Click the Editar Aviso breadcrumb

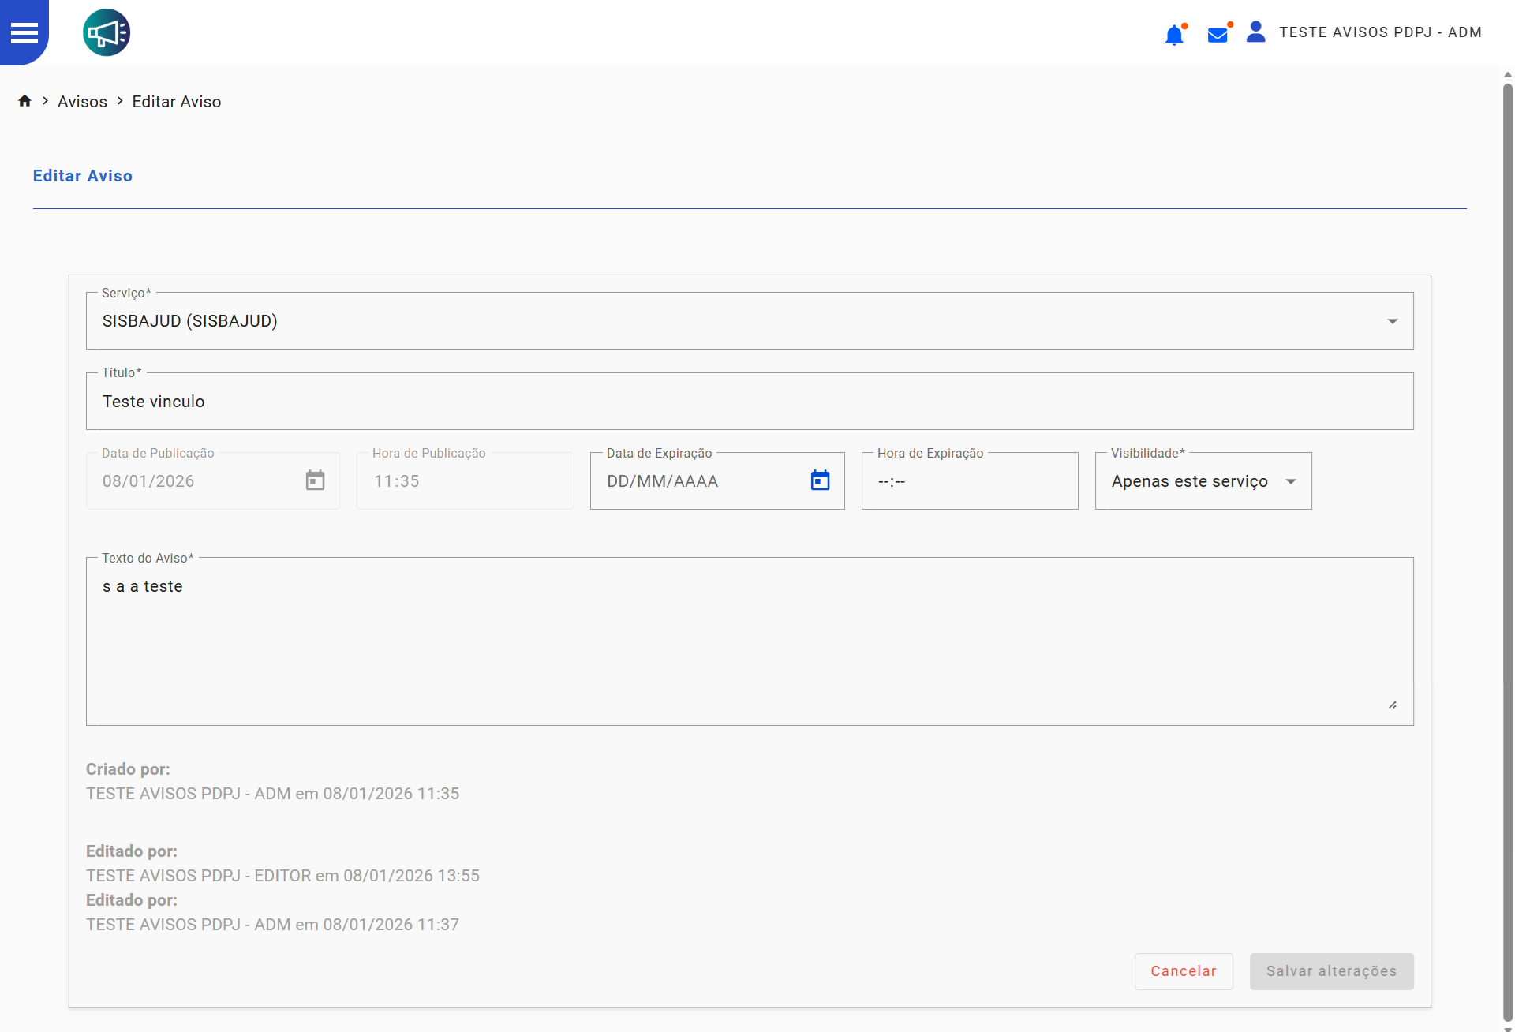[176, 102]
